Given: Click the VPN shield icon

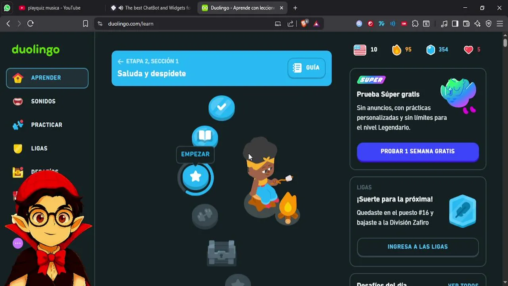Looking at the screenshot, I should pyautogui.click(x=489, y=24).
